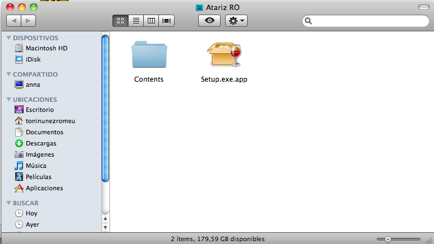This screenshot has height=244, width=434.
Task: Minimize window with the yellow button
Action: click(x=22, y=7)
